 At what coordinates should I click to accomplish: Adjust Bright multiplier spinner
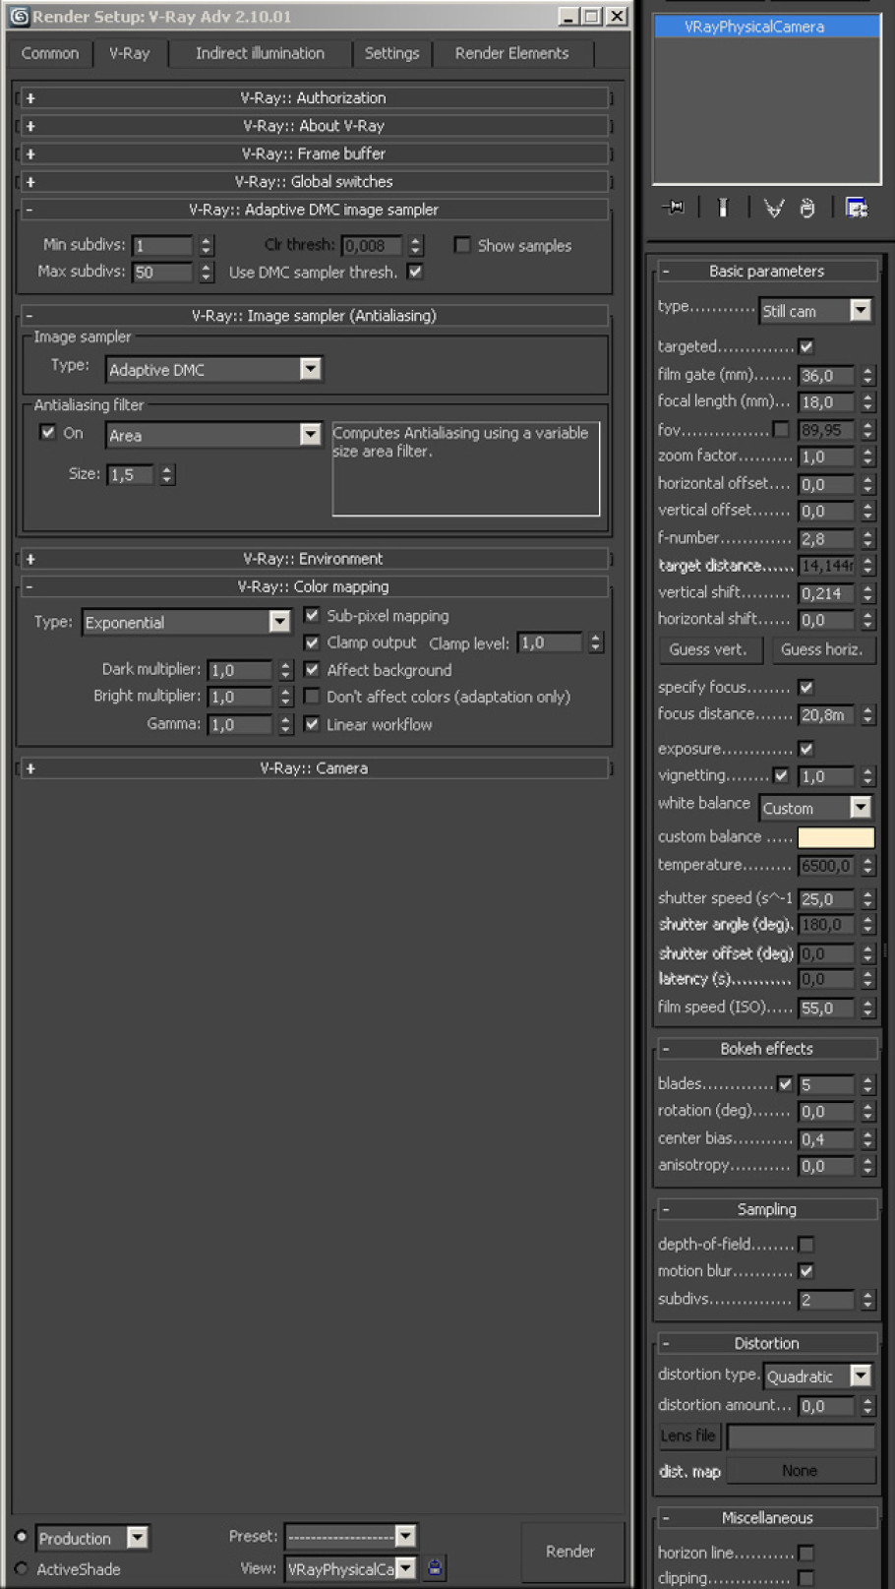tap(285, 697)
